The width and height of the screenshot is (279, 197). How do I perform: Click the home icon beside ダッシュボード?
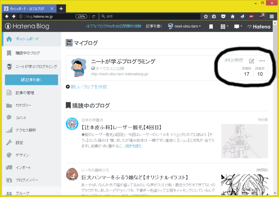tap(9, 39)
